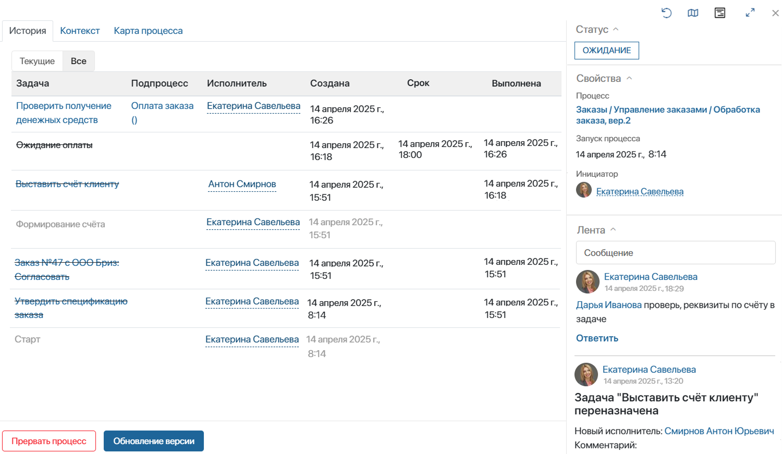Click the Исполнитель column header
This screenshot has width=782, height=454.
click(x=237, y=83)
